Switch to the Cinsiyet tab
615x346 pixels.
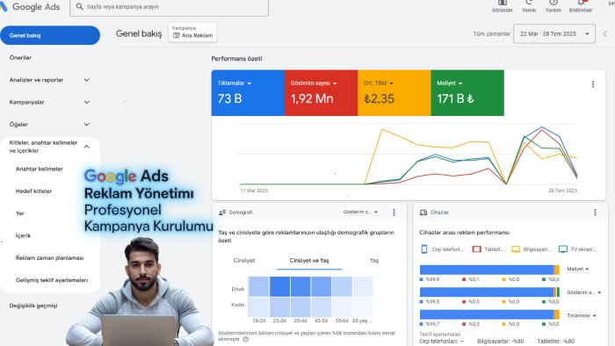[x=244, y=260]
